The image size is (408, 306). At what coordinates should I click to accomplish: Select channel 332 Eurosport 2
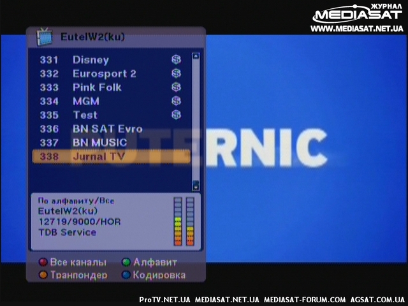click(x=111, y=74)
